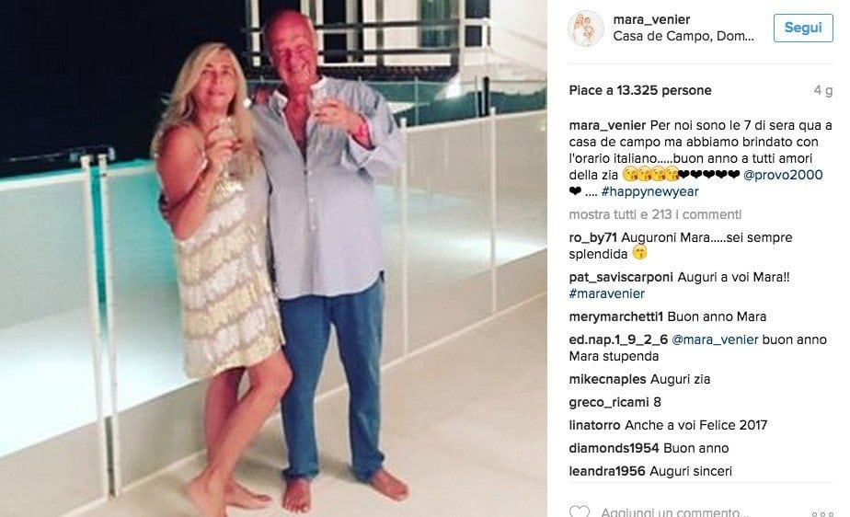850x517 pixels.
Task: Open #maravenier hashtag in comment
Action: coord(606,293)
